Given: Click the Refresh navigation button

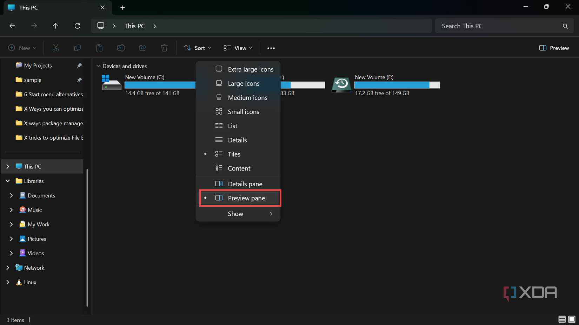Looking at the screenshot, I should (x=77, y=26).
